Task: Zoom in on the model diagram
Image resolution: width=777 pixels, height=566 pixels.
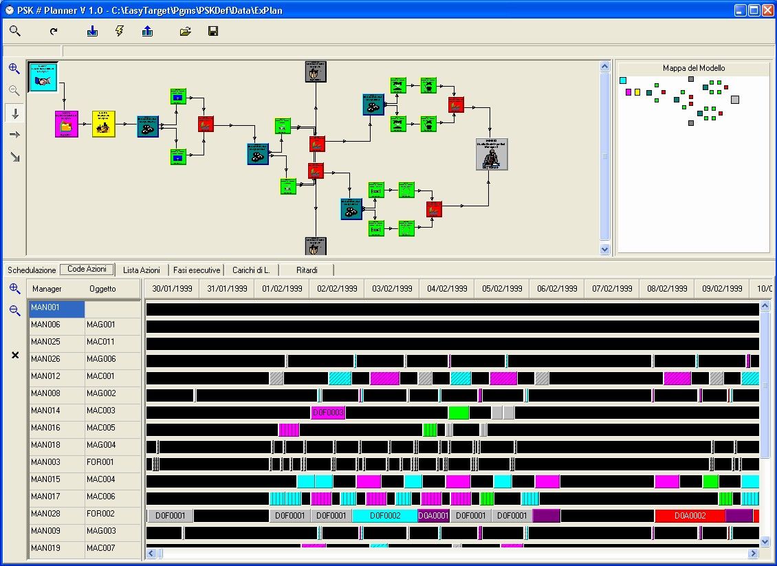Action: click(14, 68)
